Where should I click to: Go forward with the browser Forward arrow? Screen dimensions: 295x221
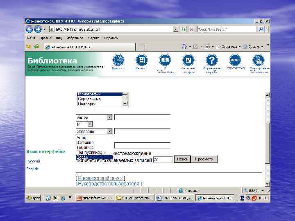pos(38,29)
